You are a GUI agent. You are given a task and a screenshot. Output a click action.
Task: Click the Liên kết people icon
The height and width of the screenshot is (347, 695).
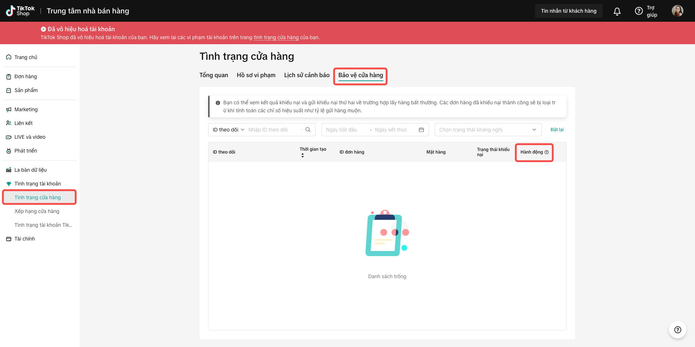9,123
